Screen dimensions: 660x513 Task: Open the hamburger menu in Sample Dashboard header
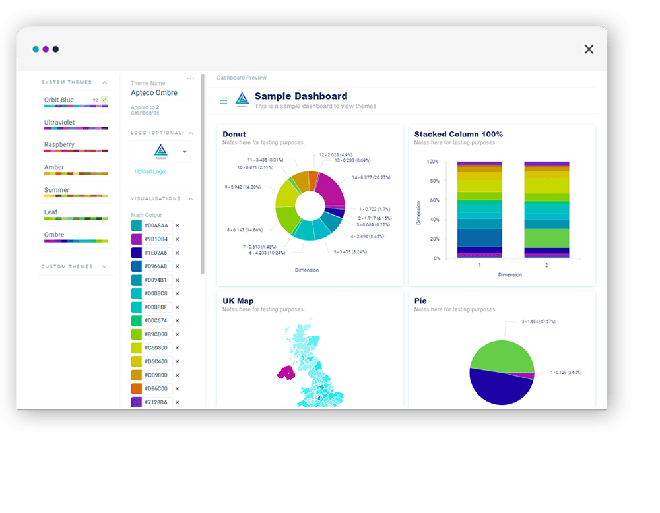click(x=224, y=100)
